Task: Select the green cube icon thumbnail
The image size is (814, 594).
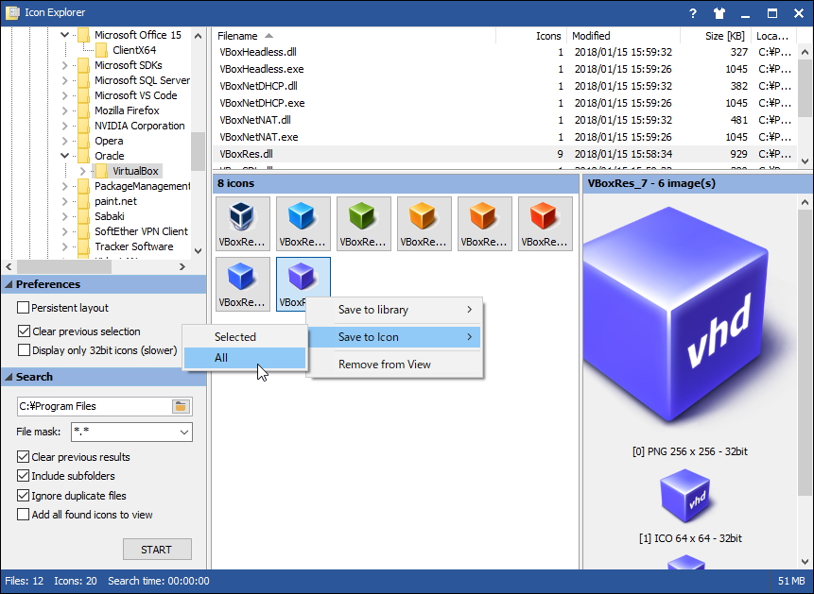Action: pos(363,224)
